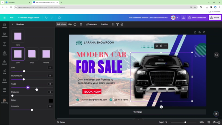The image size is (222, 125).
Task: Open the Animate option
Action: click(92, 24)
